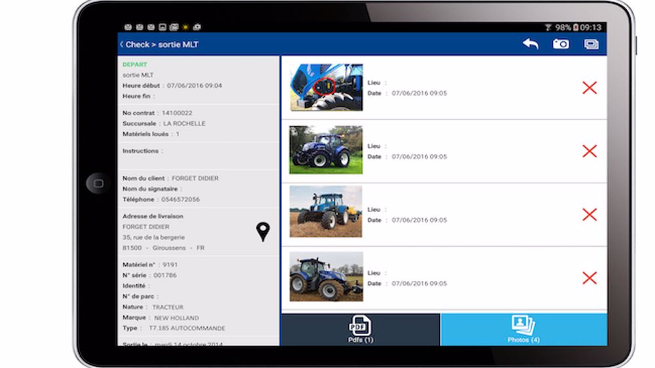Switch to the Photos (4) tab

[x=523, y=329]
